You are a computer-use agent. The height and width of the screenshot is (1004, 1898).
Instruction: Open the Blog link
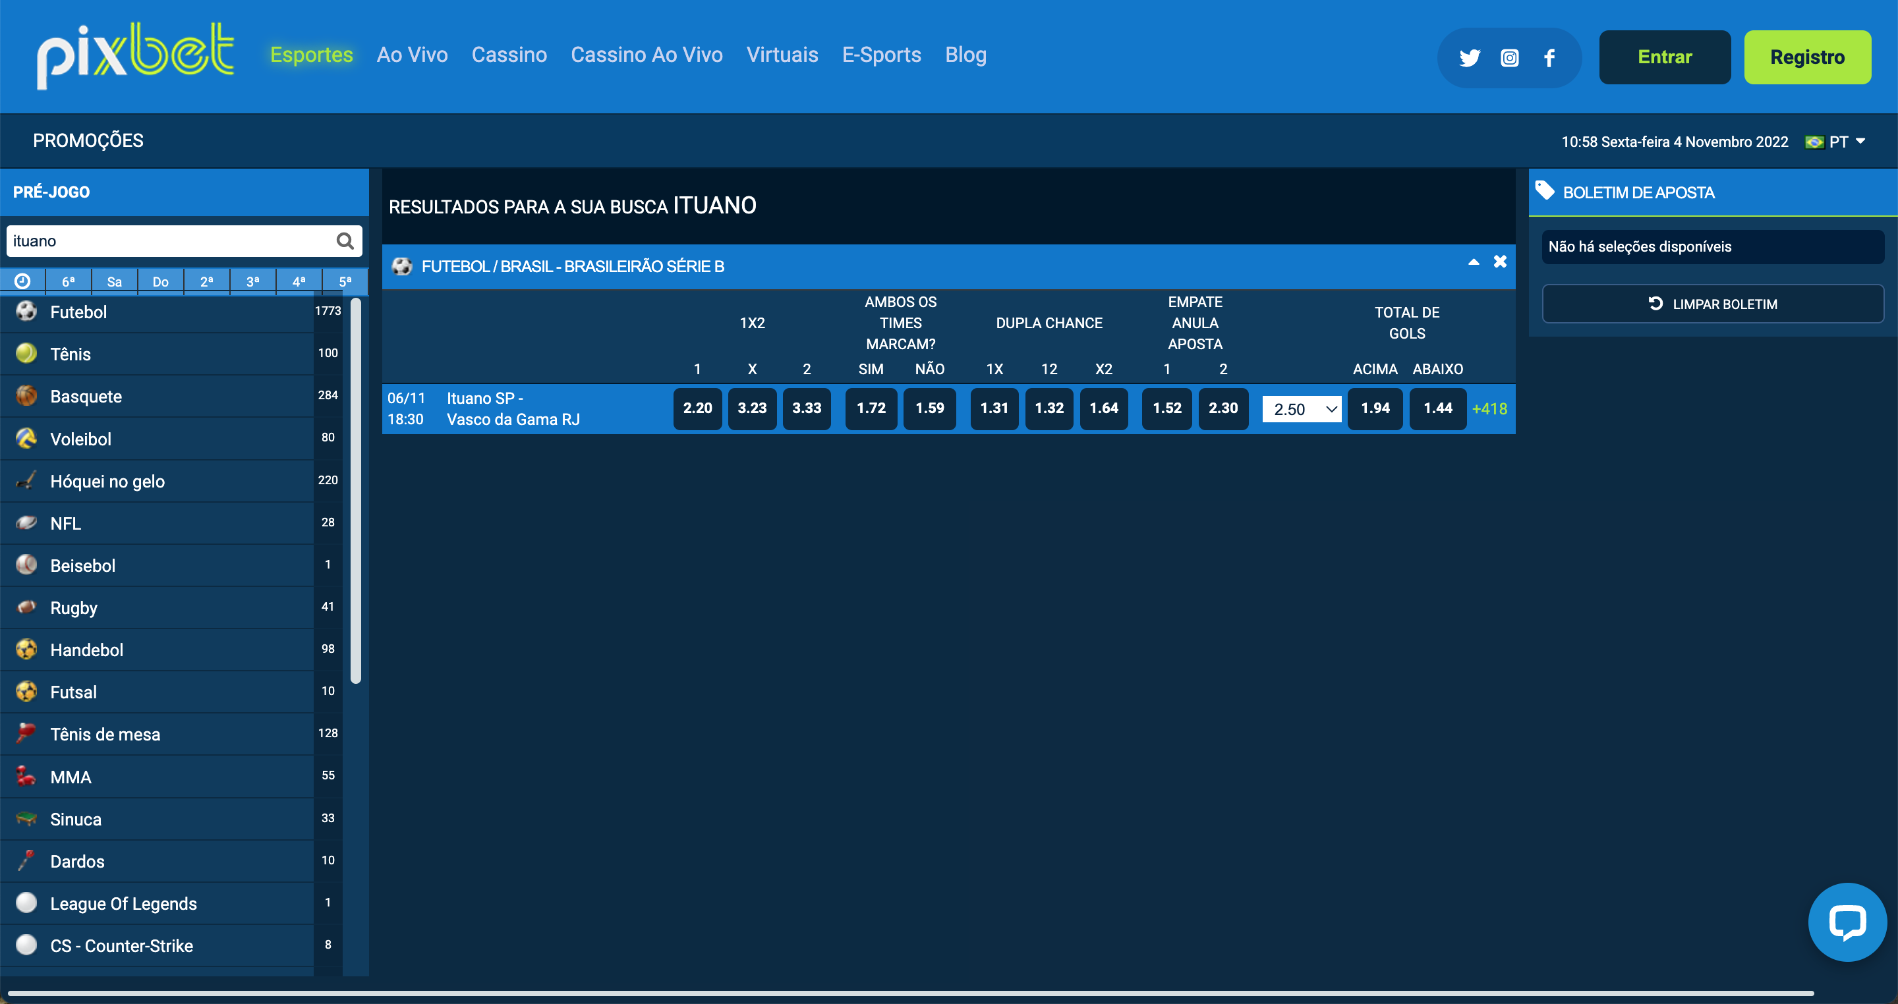[x=965, y=55]
